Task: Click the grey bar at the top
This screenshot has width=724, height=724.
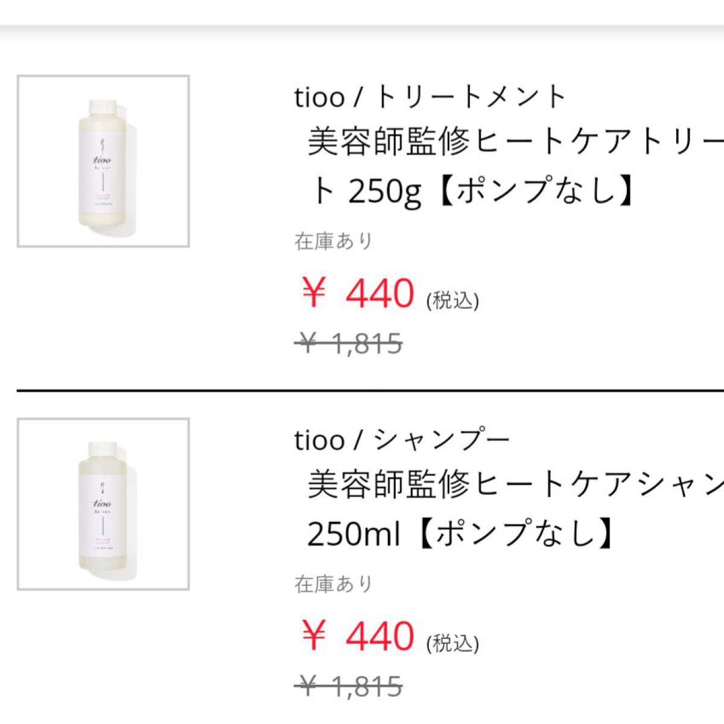Action: 362,12
